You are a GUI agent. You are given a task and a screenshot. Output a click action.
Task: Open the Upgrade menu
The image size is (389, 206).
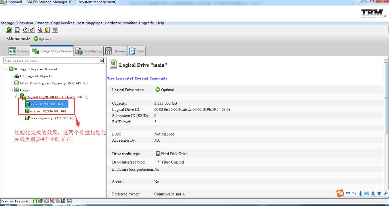point(146,23)
